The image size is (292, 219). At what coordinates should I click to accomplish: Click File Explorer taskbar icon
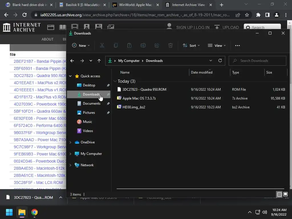(22, 212)
